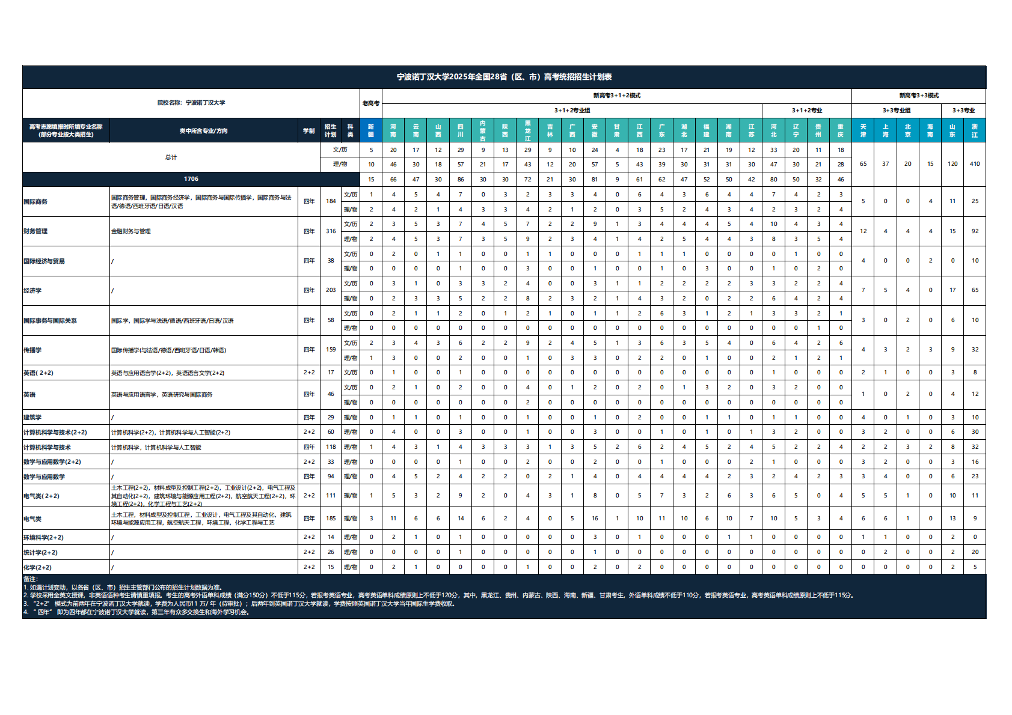Viewport: 1012px width, 715px height.
Task: Click the 总计 summary label cell
Action: (x=171, y=157)
